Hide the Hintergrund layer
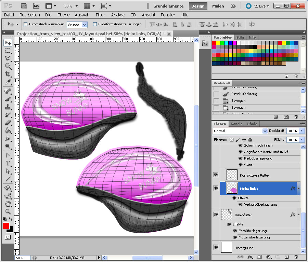The height and width of the screenshot is (262, 308). click(x=216, y=247)
